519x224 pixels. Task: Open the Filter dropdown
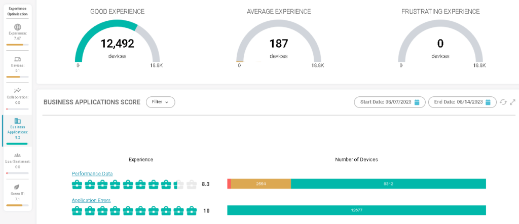click(x=160, y=102)
